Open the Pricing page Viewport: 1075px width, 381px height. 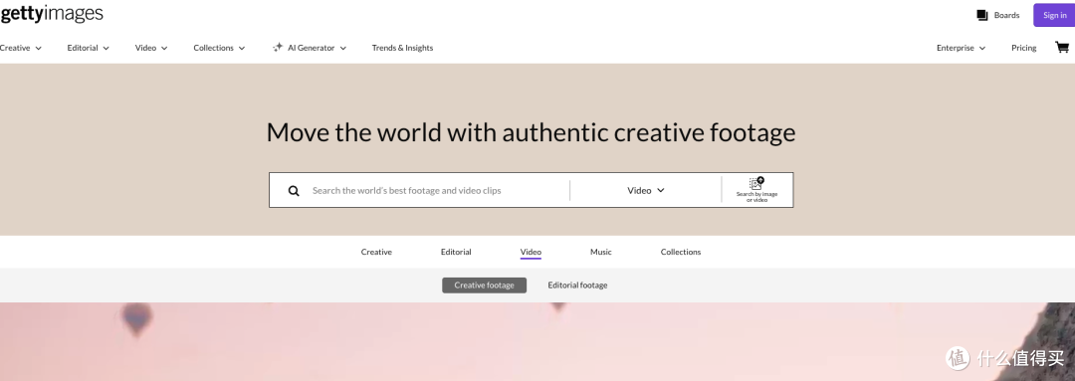1023,48
